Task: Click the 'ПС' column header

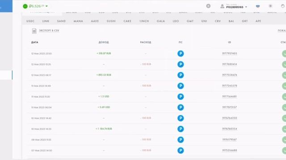Action: click(181, 42)
